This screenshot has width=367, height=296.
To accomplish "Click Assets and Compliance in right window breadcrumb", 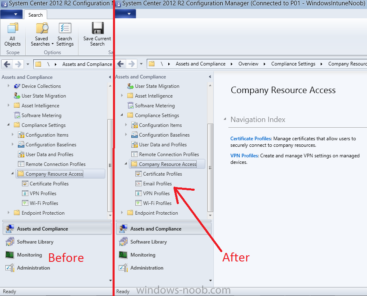I will pos(201,64).
